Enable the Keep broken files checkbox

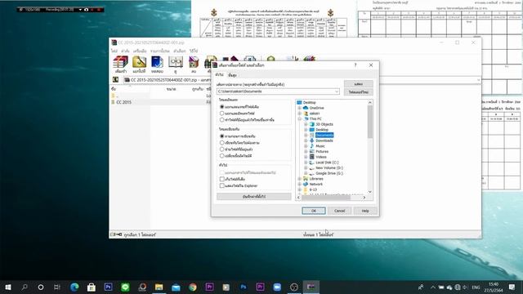click(x=221, y=179)
